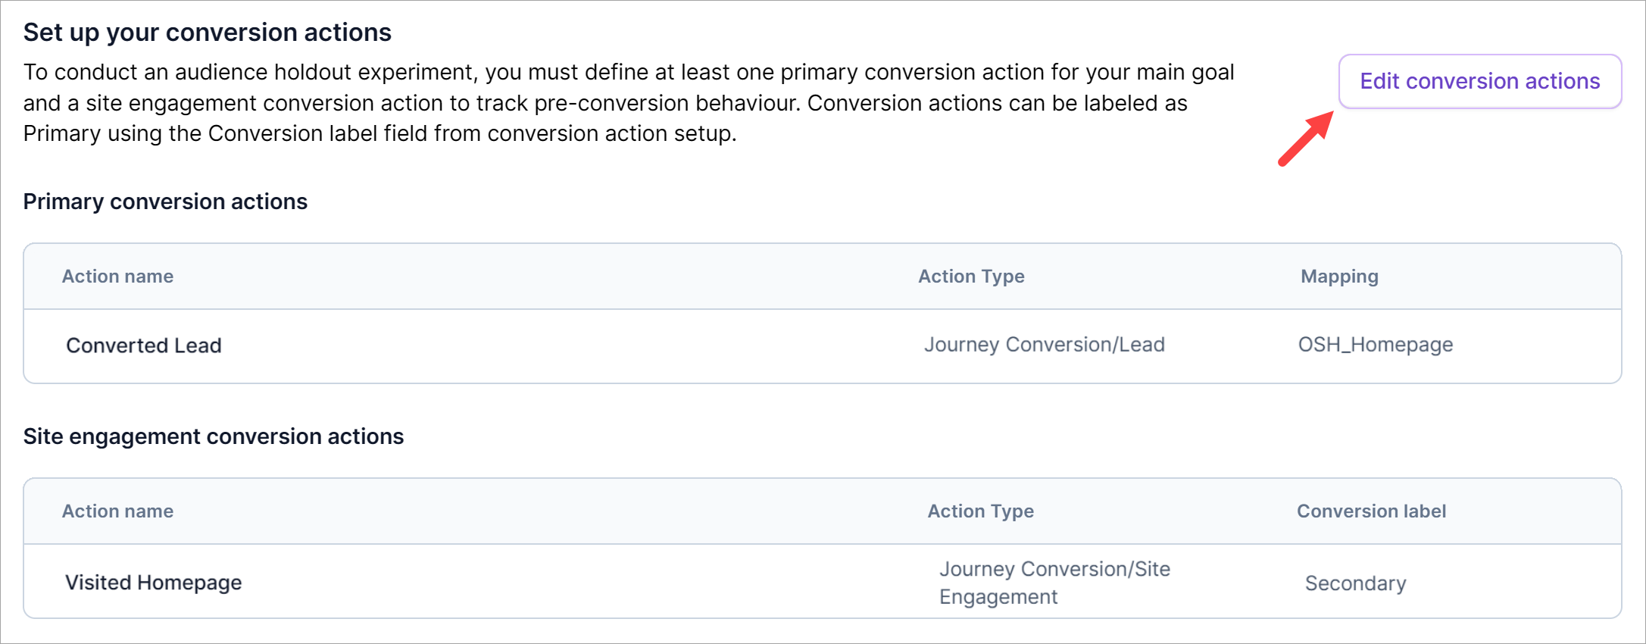The height and width of the screenshot is (644, 1646).
Task: Click the OSH_Homepage mapping value
Action: (1376, 345)
